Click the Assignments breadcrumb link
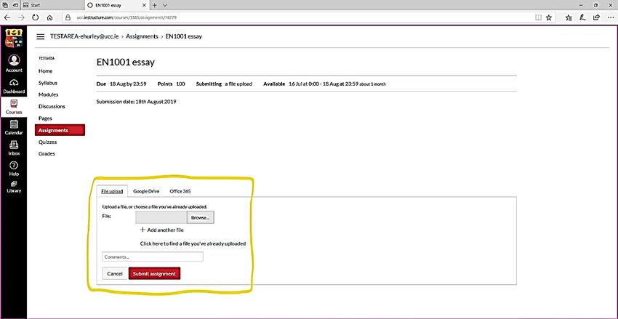The image size is (618, 319). (143, 36)
